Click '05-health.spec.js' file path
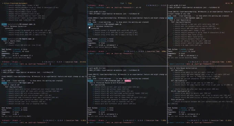Image resolution: width=234 pixels, height=126 pixels. 21,39
